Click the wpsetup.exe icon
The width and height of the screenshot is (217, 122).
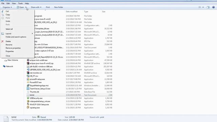(x=28, y=108)
